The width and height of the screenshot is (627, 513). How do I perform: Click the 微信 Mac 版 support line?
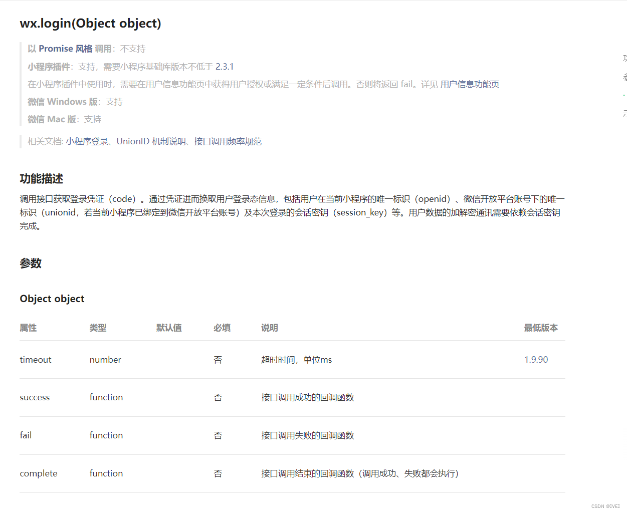point(65,119)
